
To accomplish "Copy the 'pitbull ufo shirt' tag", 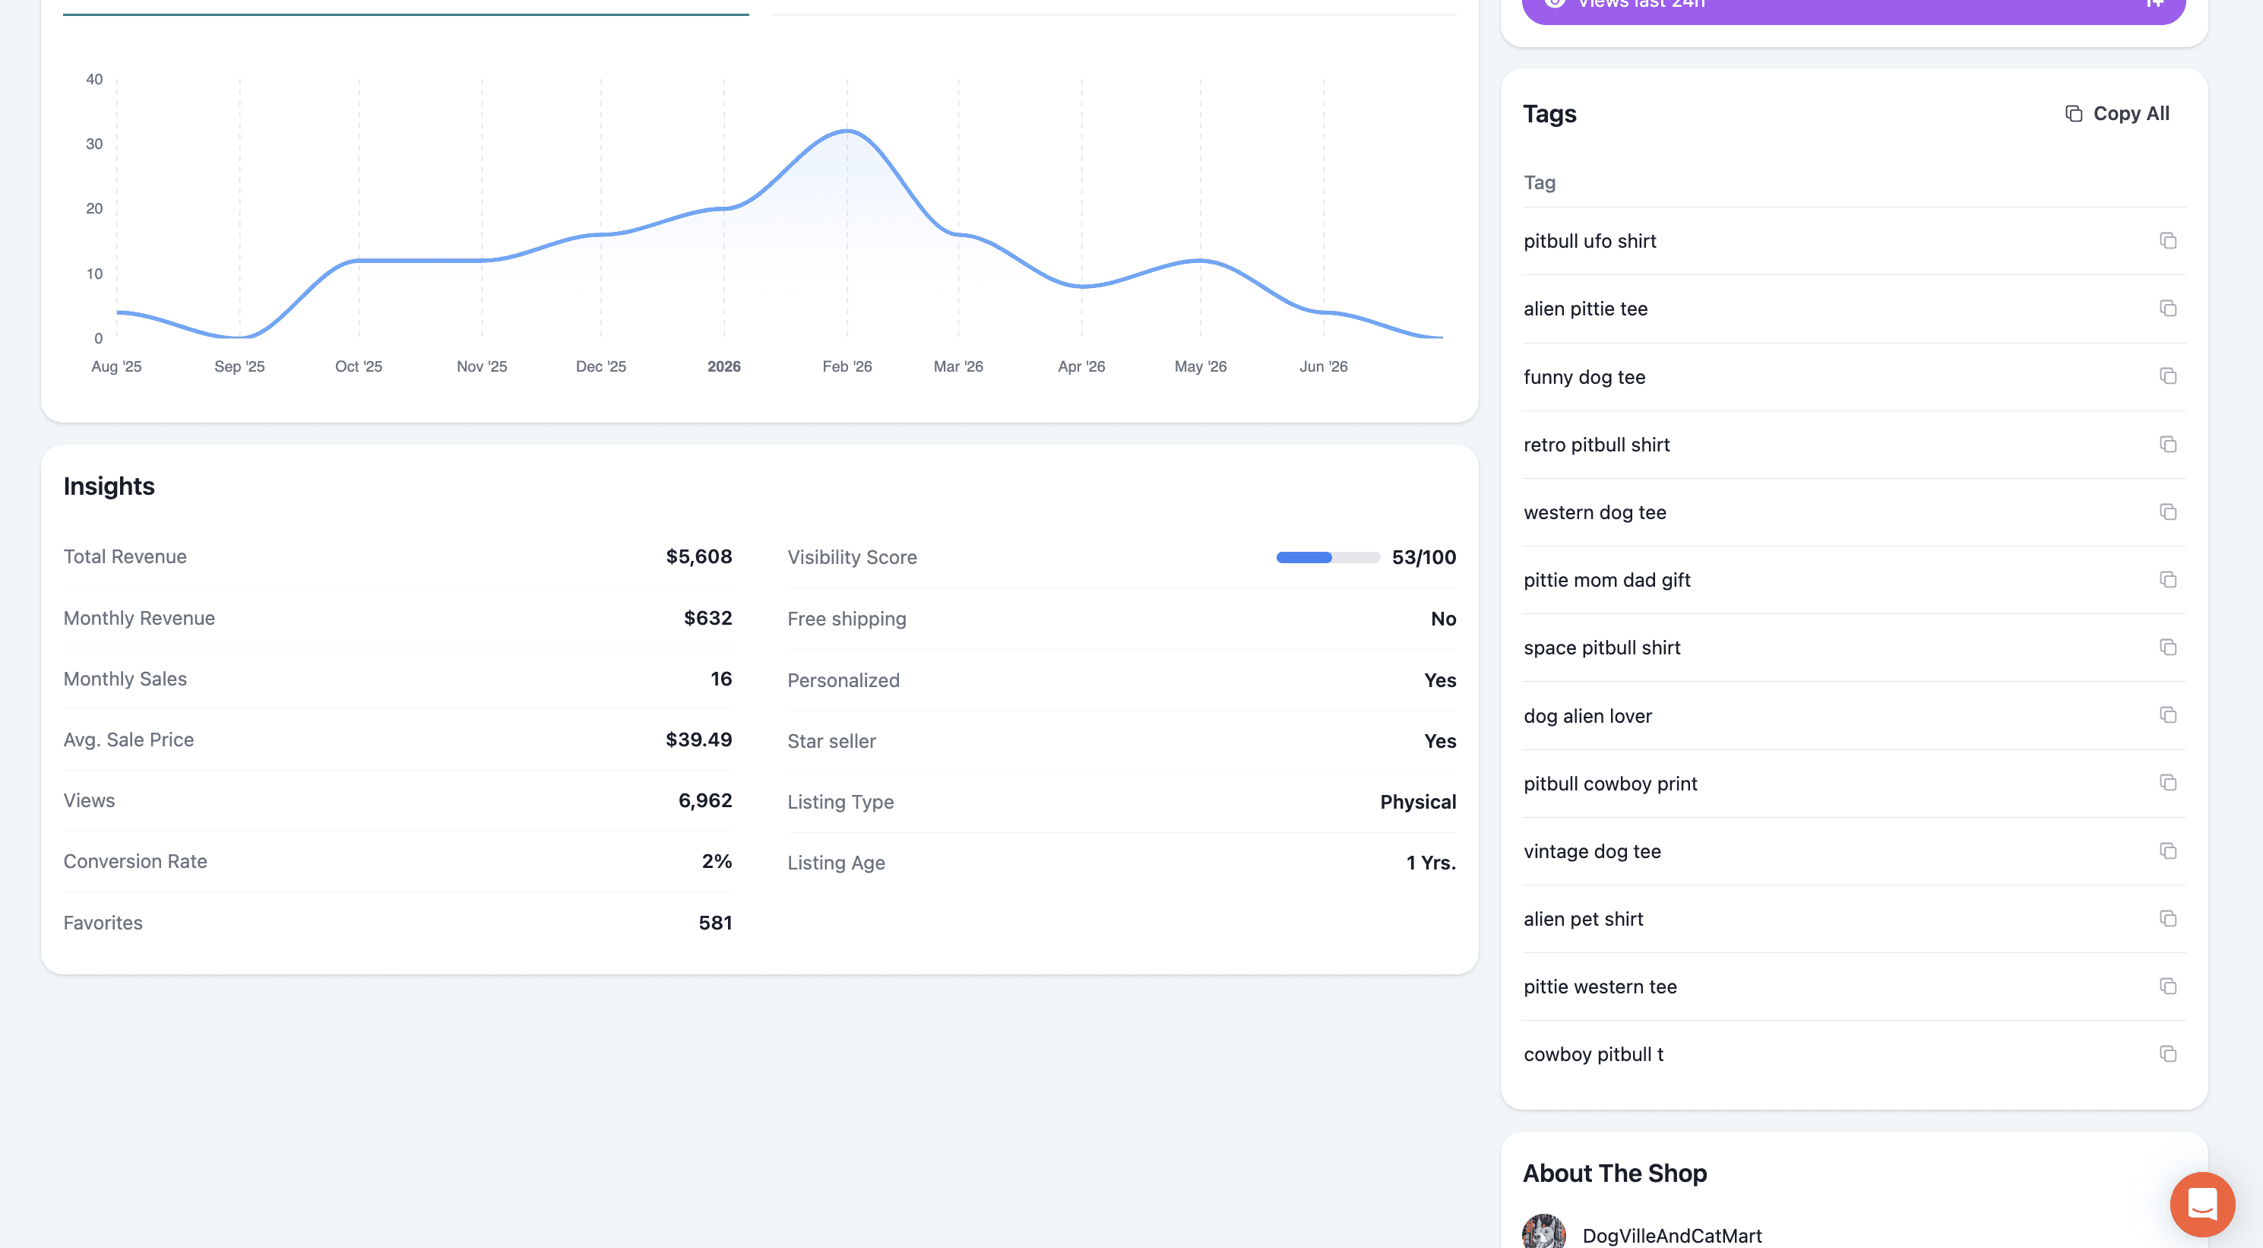I will point(2167,241).
